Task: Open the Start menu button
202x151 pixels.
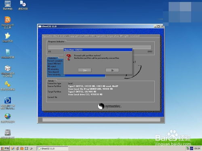Action: [x=5, y=148]
